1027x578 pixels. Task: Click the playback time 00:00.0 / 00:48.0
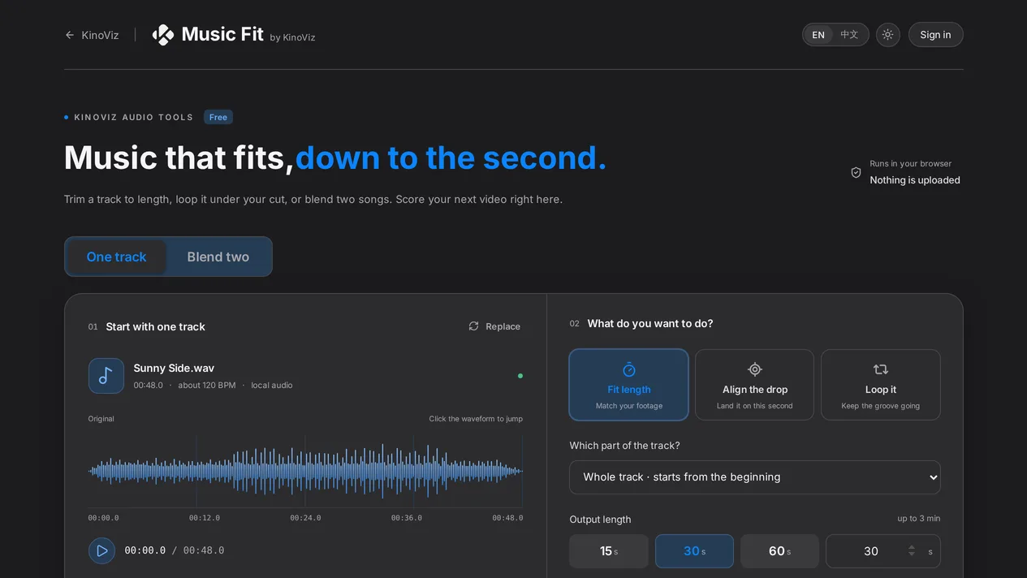175,550
